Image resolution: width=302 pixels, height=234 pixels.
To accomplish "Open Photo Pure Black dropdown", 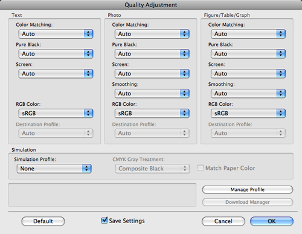I will click(152, 54).
